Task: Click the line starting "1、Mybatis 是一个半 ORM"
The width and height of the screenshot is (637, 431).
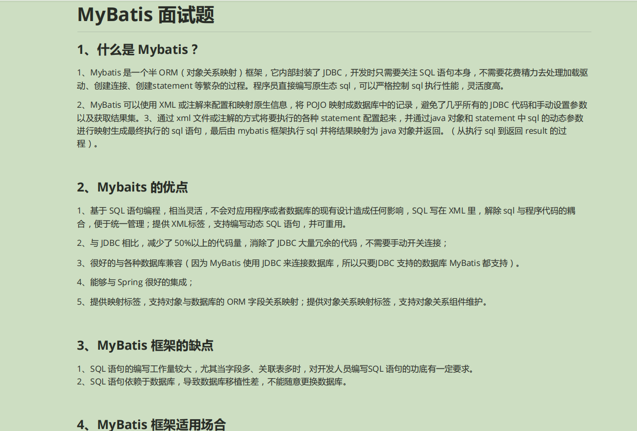Action: (333, 72)
